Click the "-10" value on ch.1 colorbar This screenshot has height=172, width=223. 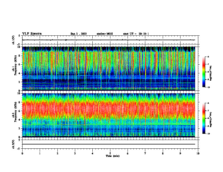click(208, 87)
